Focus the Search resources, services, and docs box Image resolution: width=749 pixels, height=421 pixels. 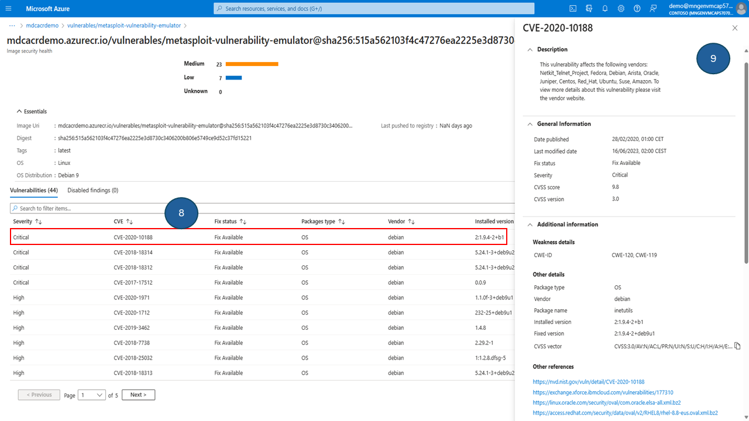coord(374,9)
